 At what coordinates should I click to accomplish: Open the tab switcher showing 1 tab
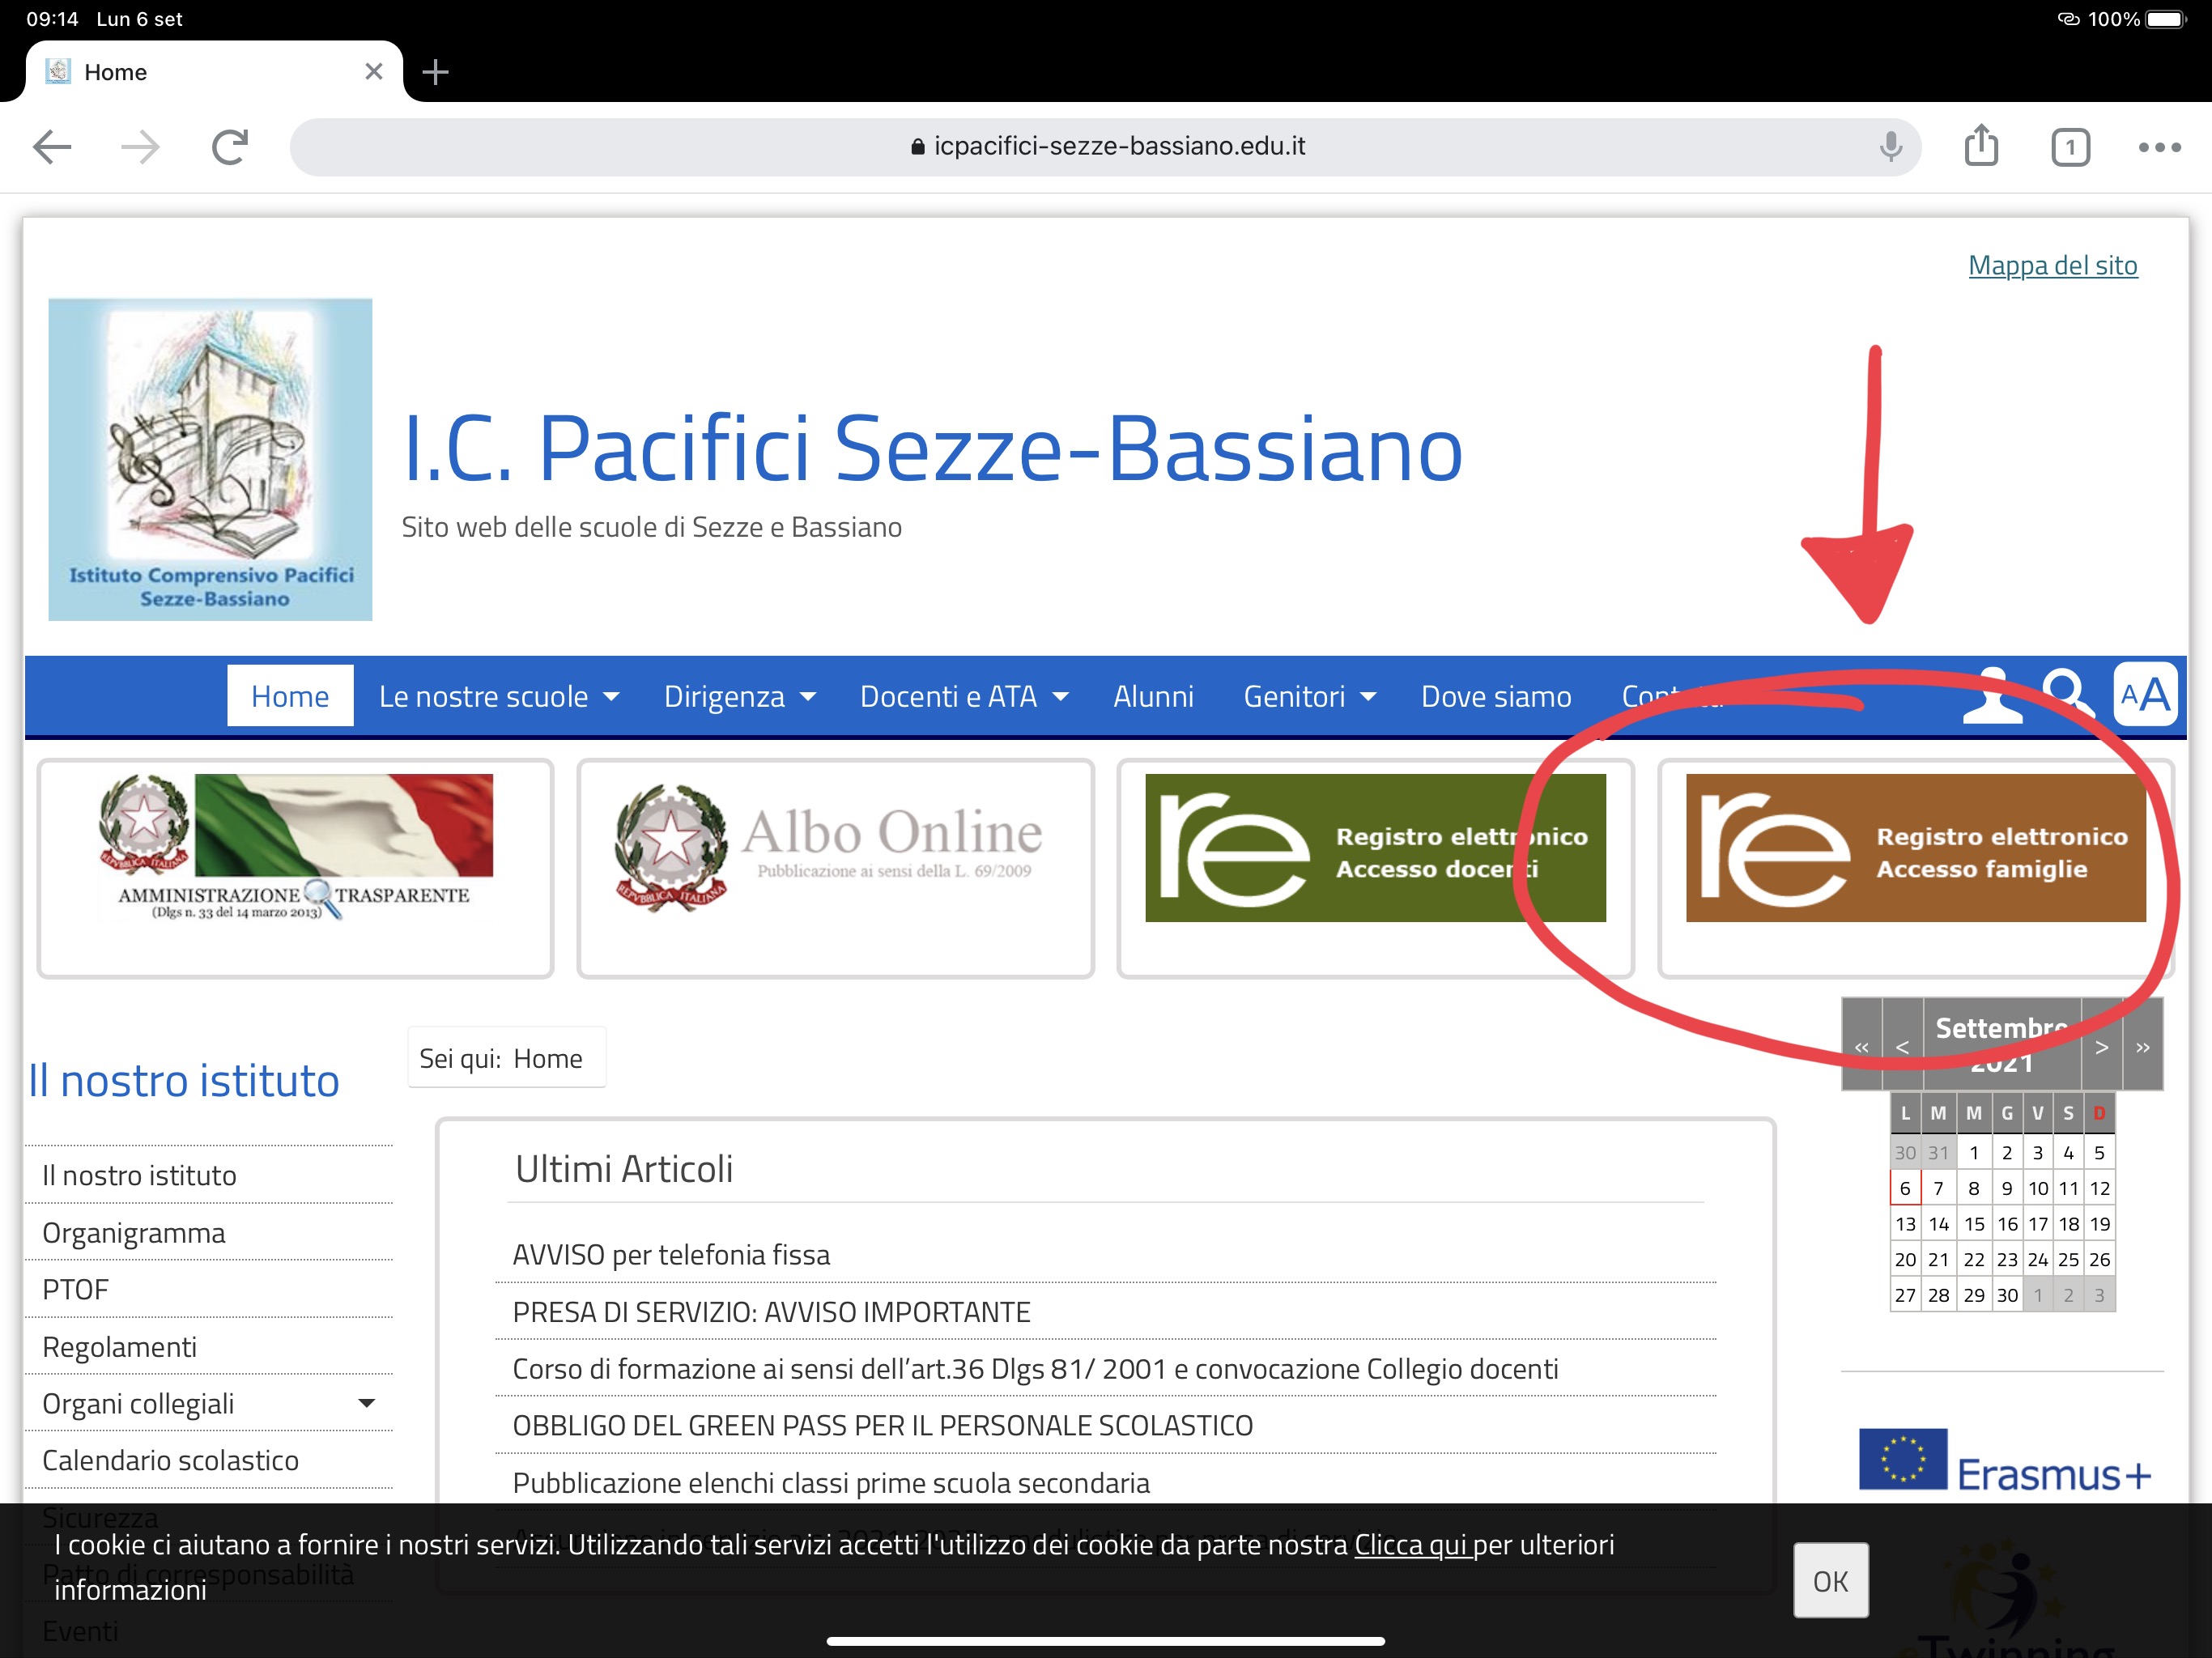pyautogui.click(x=2070, y=147)
